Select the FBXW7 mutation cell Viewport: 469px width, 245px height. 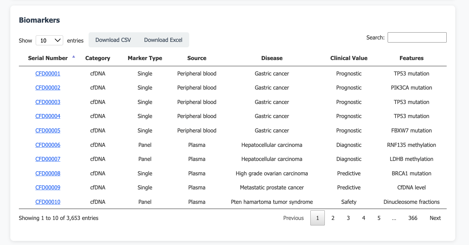(x=412, y=130)
